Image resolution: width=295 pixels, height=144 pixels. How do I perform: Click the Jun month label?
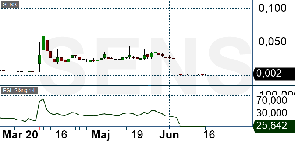click(x=169, y=135)
